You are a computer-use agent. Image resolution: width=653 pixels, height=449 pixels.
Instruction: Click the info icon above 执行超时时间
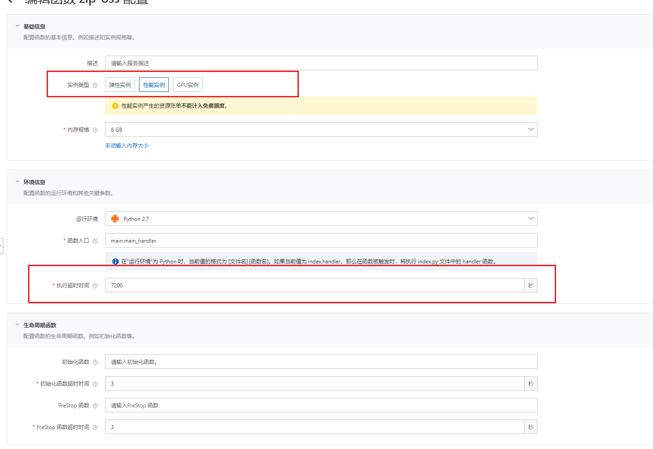click(x=115, y=261)
